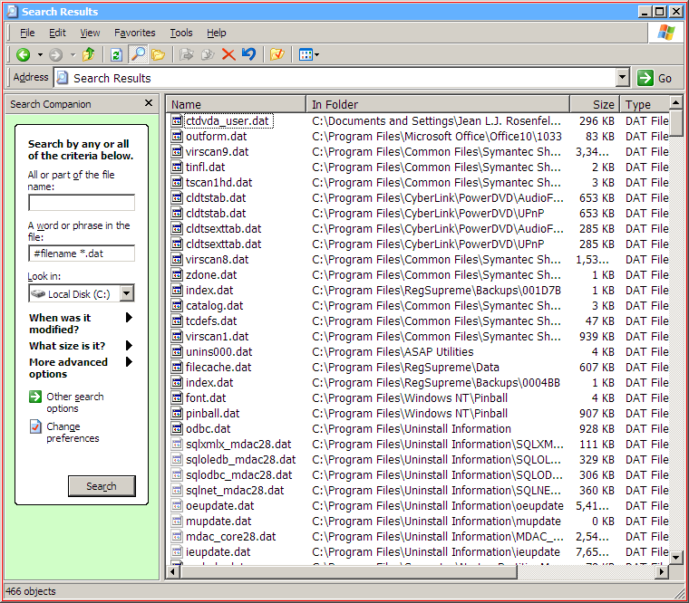Open the Back history dropdown arrow
The image size is (689, 603).
[40, 55]
